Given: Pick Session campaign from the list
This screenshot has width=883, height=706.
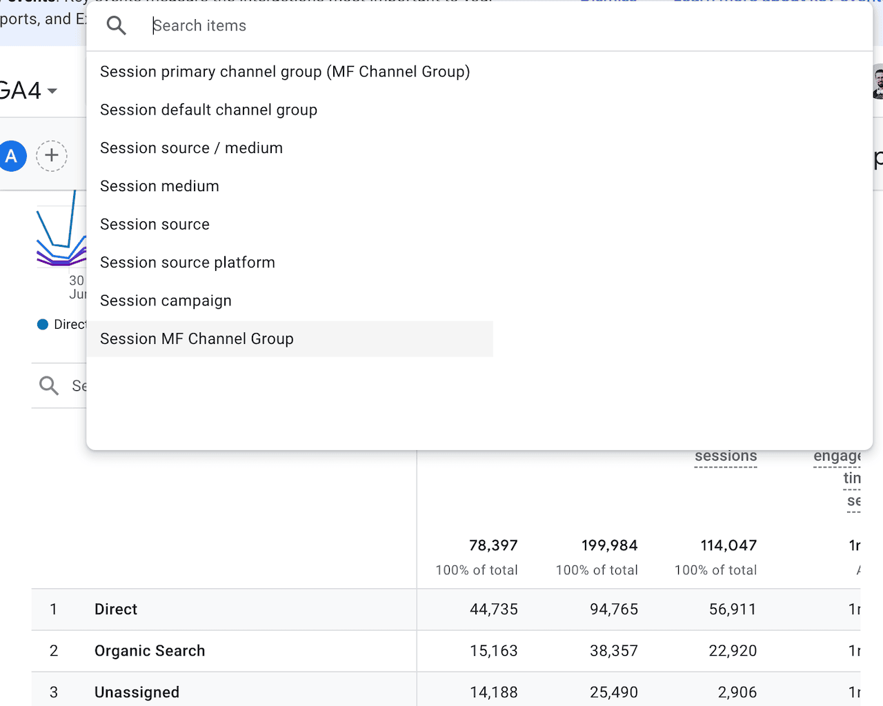Looking at the screenshot, I should coord(166,301).
